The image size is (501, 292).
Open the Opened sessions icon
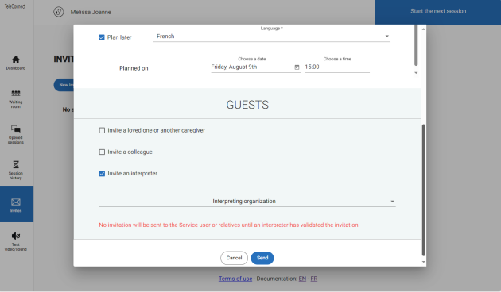[x=16, y=129]
